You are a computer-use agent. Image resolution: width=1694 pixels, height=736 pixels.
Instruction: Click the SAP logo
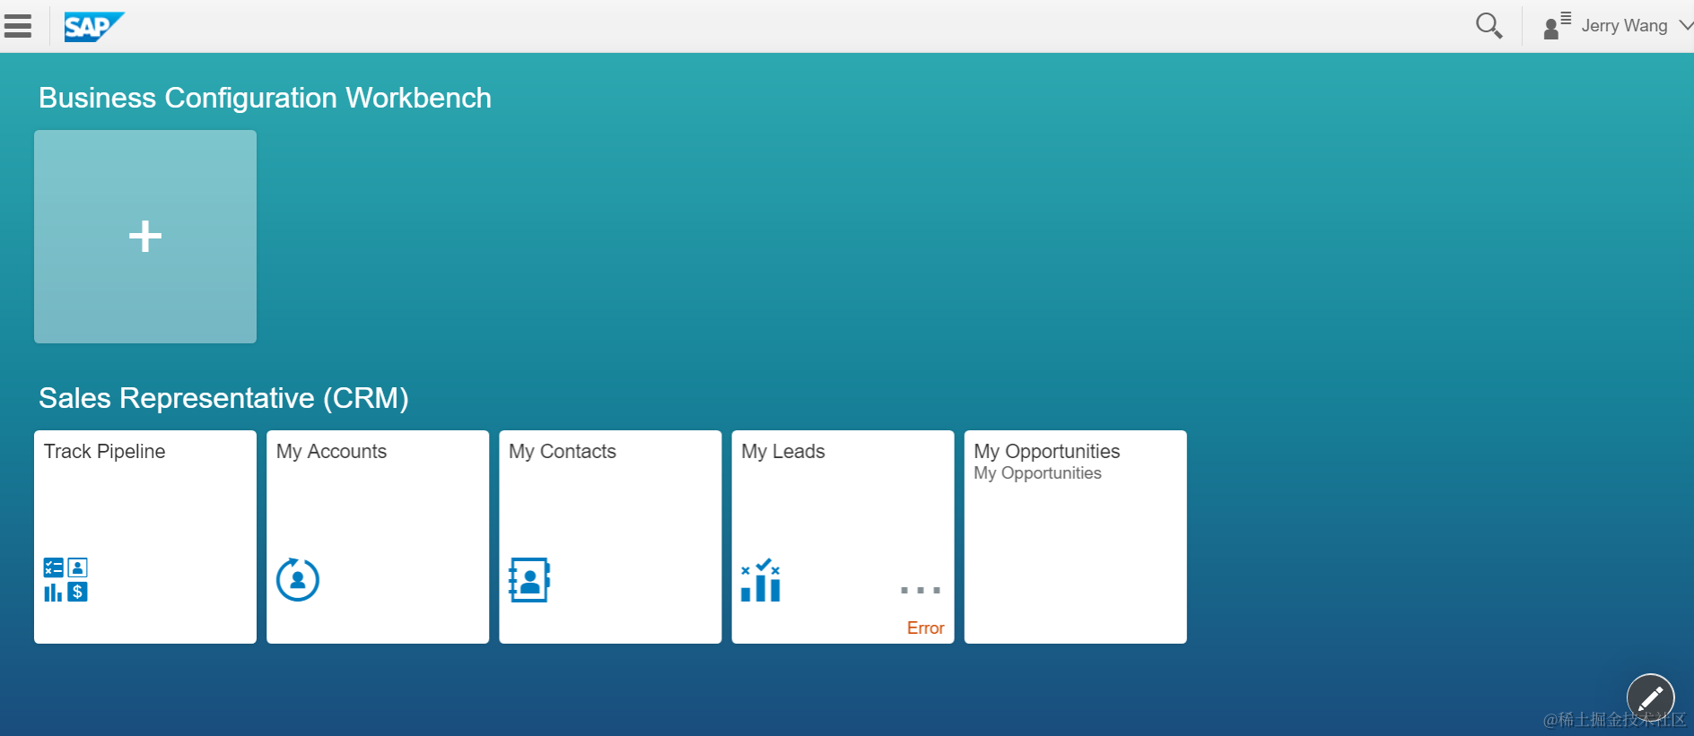[x=93, y=27]
